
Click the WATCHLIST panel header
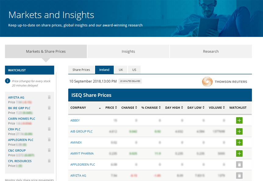click(x=30, y=70)
